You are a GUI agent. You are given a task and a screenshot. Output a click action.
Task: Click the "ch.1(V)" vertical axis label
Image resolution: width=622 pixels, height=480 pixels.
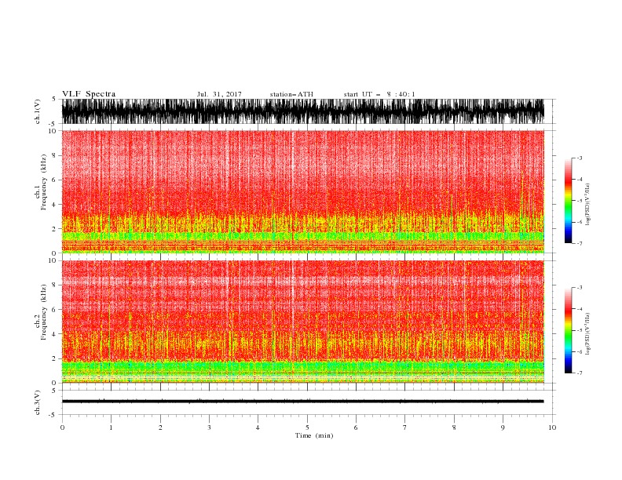tap(38, 111)
